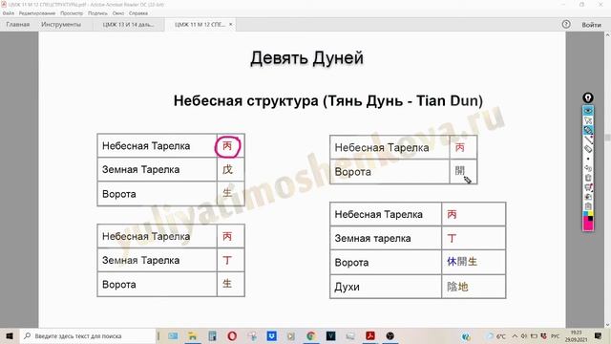Click the Windows Start button
Viewport: 611px width, 344px height.
coord(10,335)
